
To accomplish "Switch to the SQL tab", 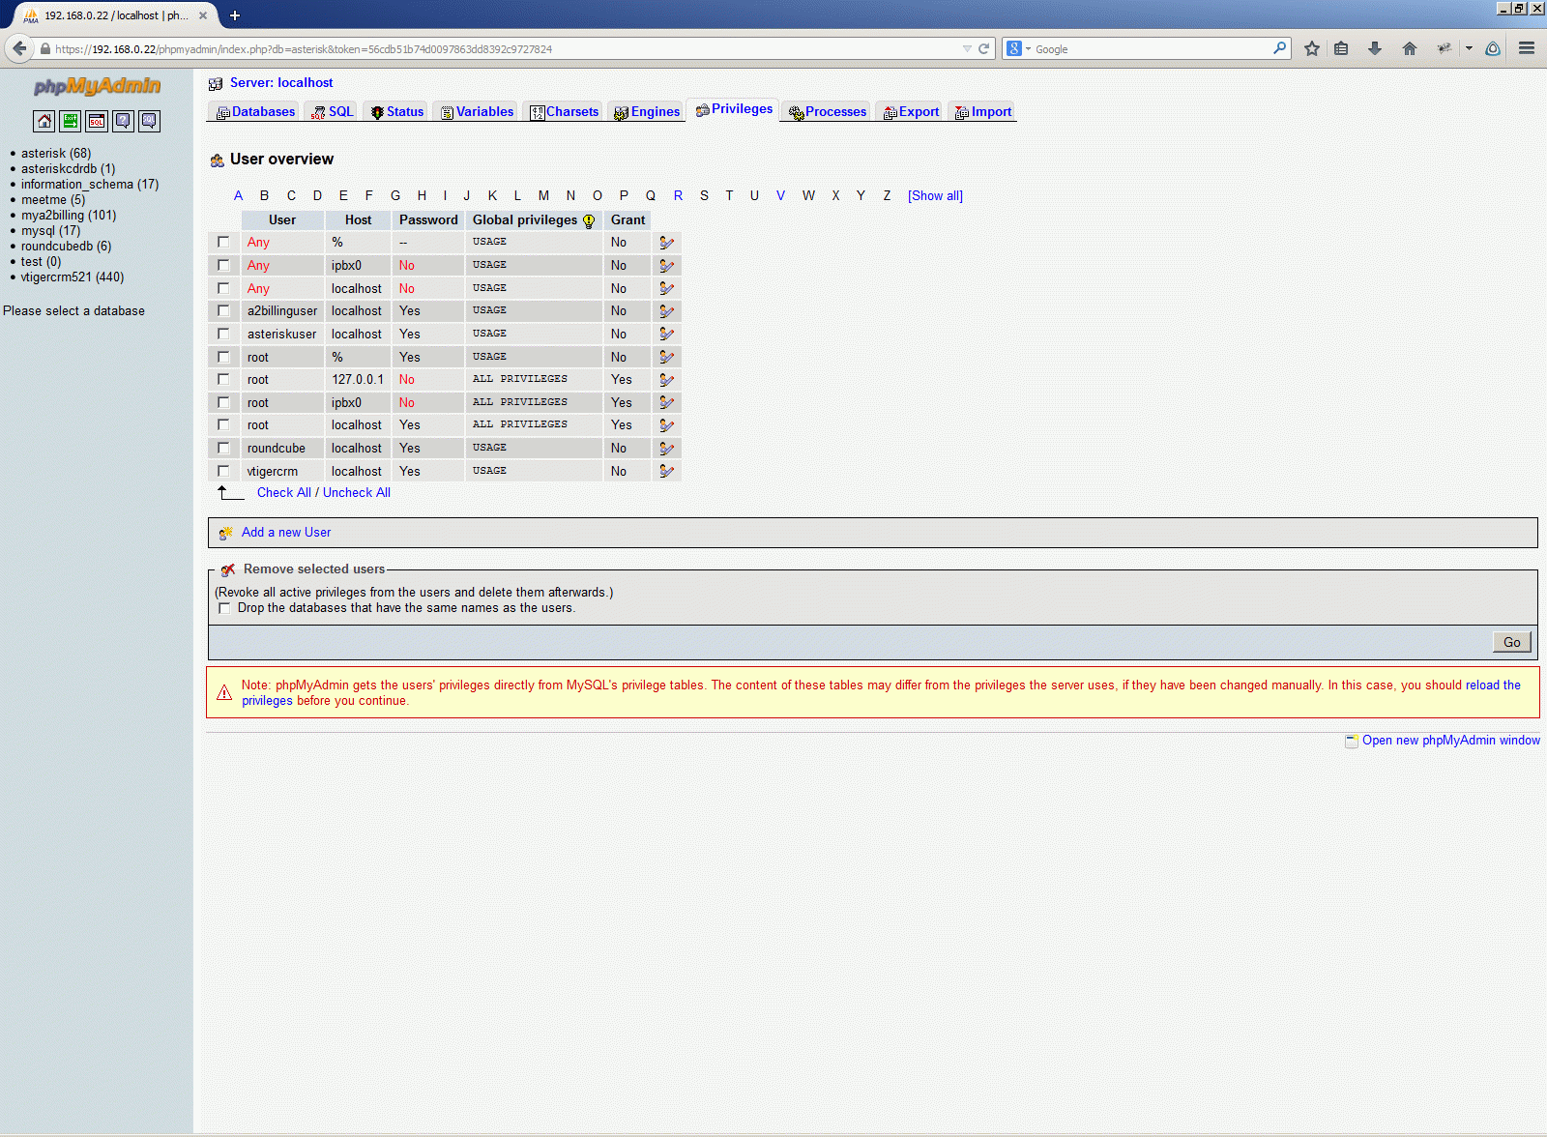I will 334,112.
